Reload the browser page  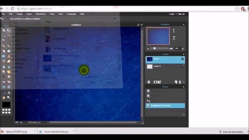point(12,9)
